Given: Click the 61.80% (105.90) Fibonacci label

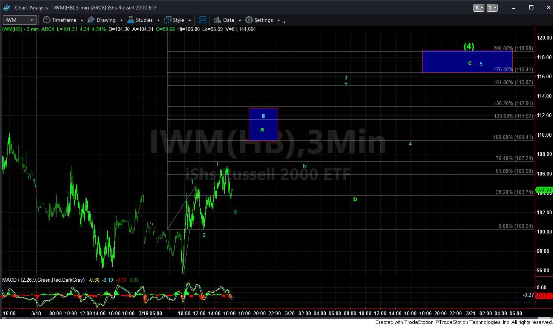Looking at the screenshot, I should [514, 171].
